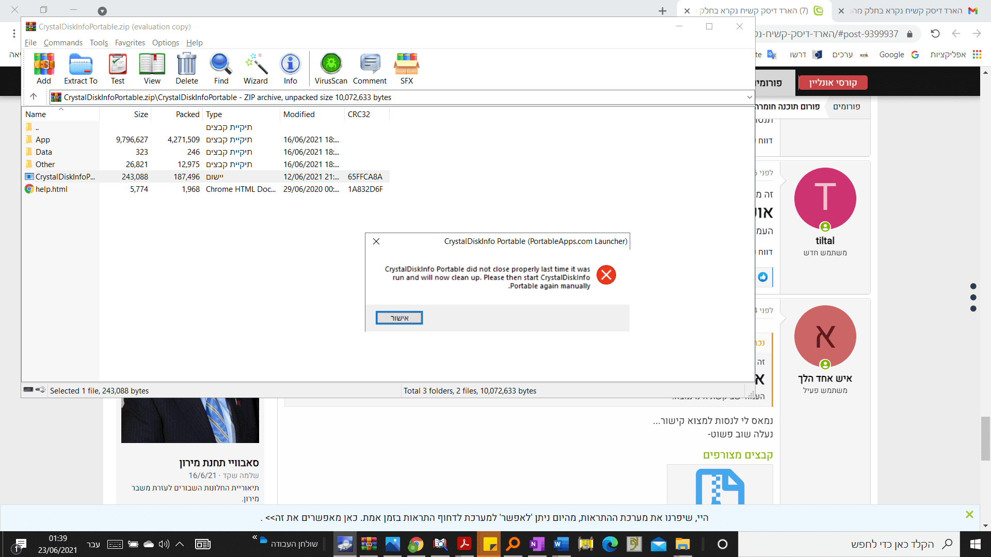Sort the file list by Name column
The height and width of the screenshot is (557, 991).
click(36, 114)
